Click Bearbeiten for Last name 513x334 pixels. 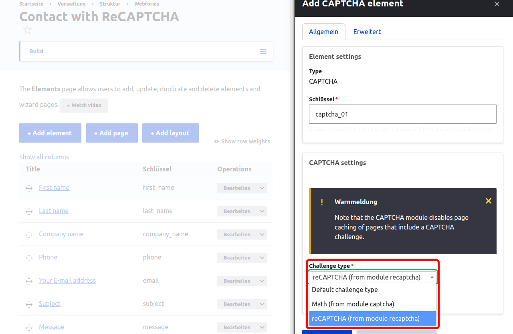tap(237, 211)
